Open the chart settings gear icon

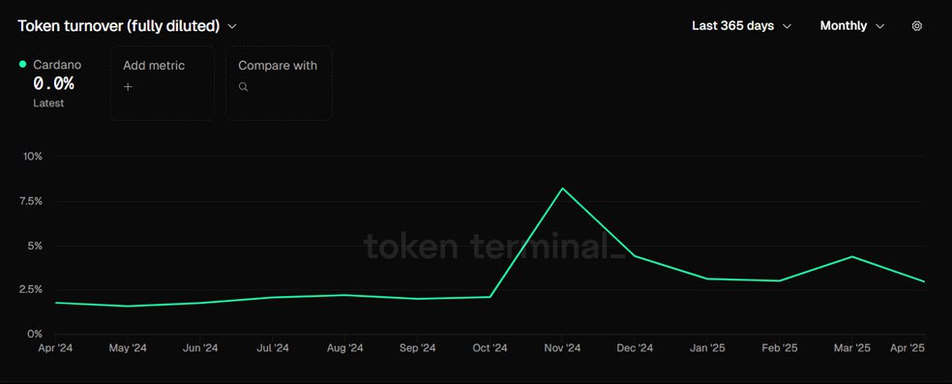point(917,26)
